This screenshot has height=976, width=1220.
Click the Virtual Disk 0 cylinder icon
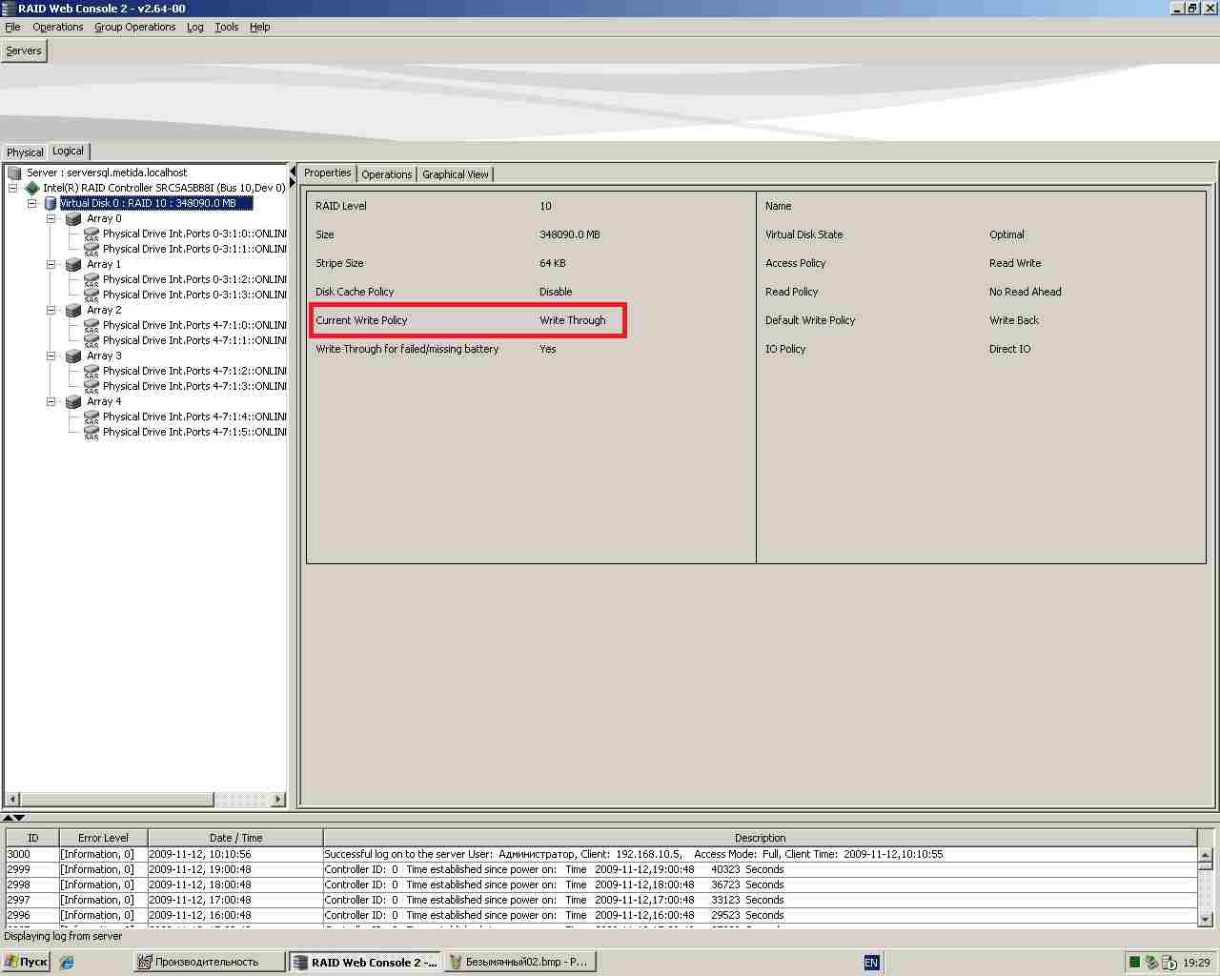(51, 203)
